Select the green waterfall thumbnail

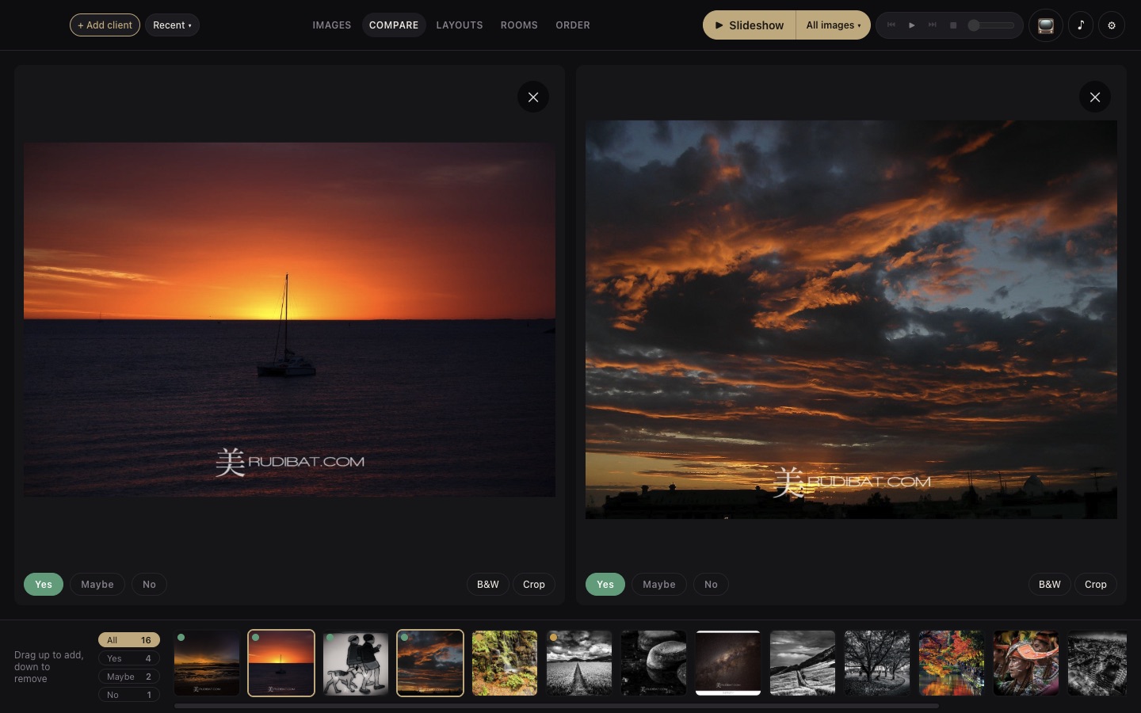coord(505,663)
